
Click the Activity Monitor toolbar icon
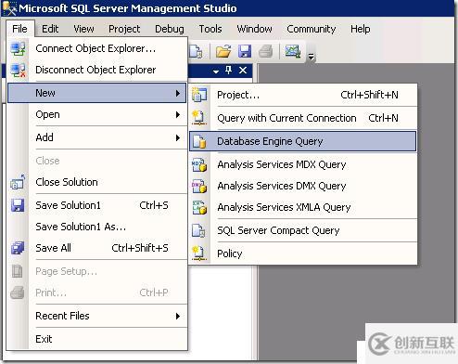[293, 51]
